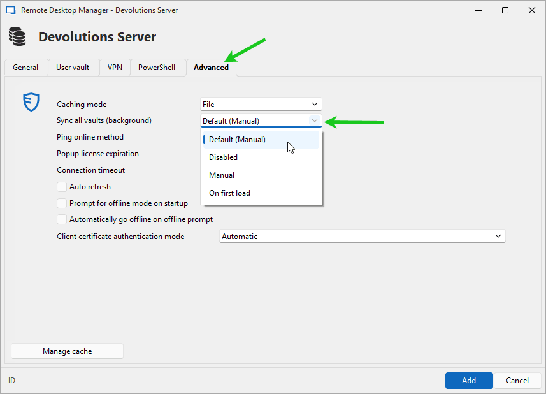Check "Prompt for offline mode on startup"

(62, 203)
